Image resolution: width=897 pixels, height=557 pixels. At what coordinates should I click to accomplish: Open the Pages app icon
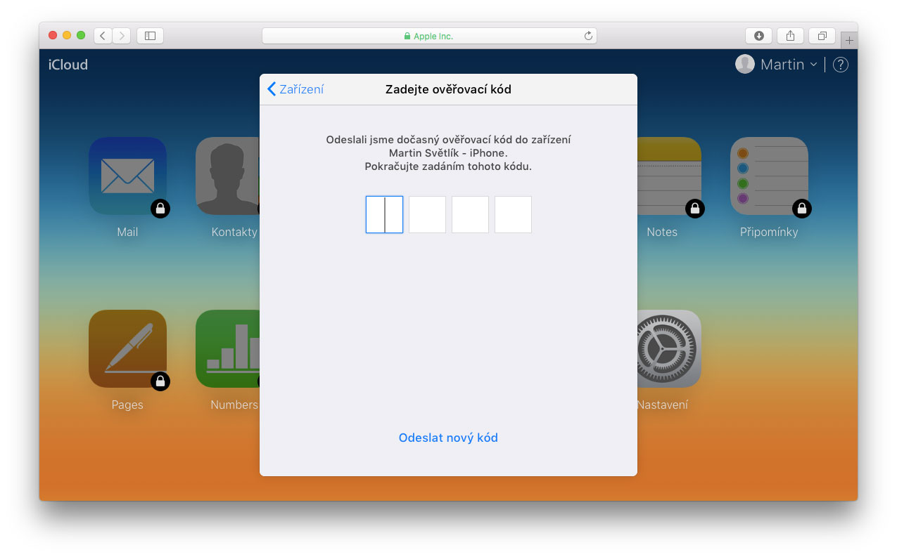click(x=127, y=348)
